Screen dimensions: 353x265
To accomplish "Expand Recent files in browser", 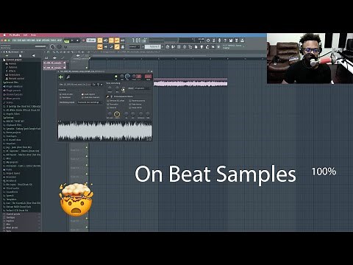I will [x=10, y=82].
